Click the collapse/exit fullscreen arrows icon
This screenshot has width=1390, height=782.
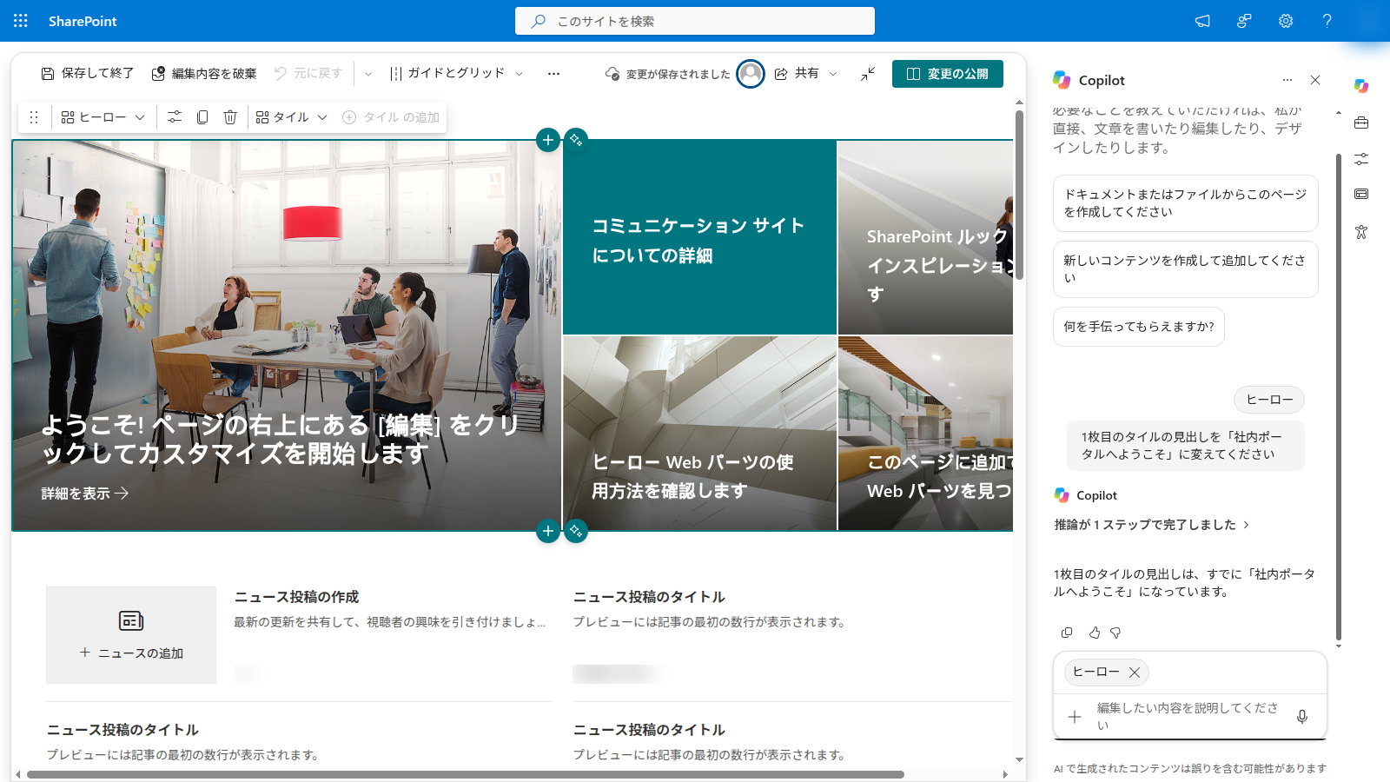(x=868, y=74)
